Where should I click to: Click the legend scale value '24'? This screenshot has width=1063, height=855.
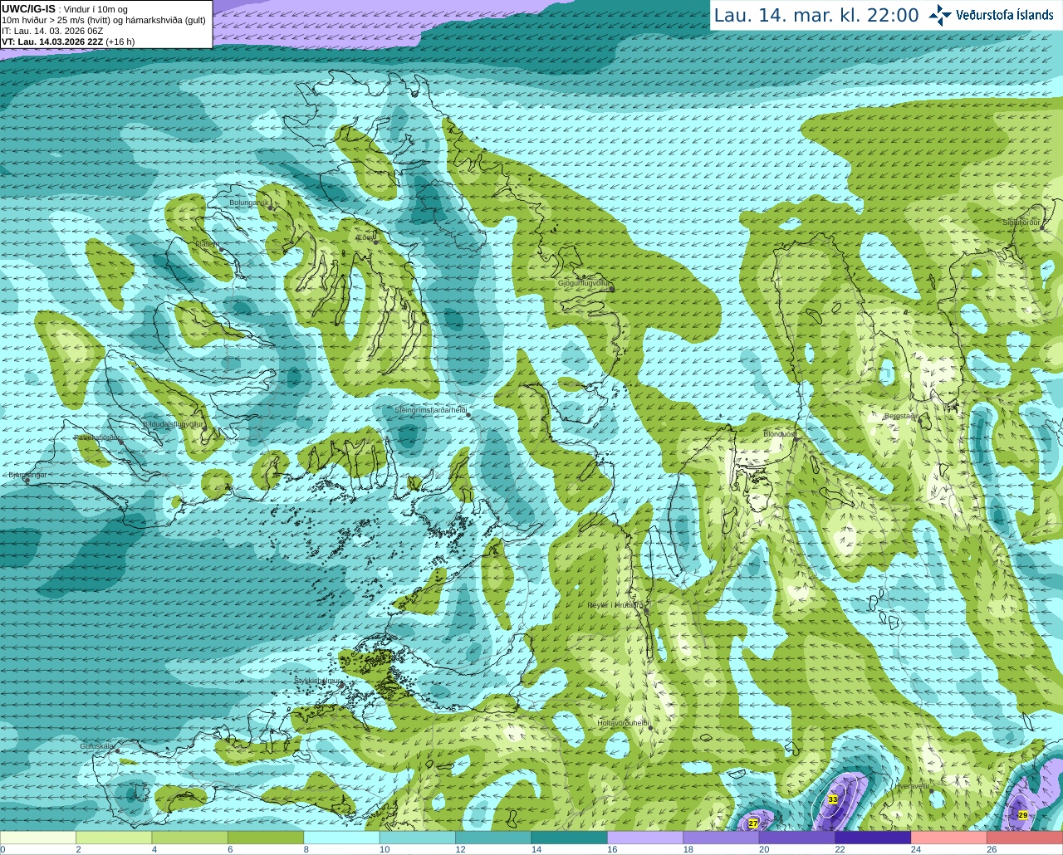916,849
